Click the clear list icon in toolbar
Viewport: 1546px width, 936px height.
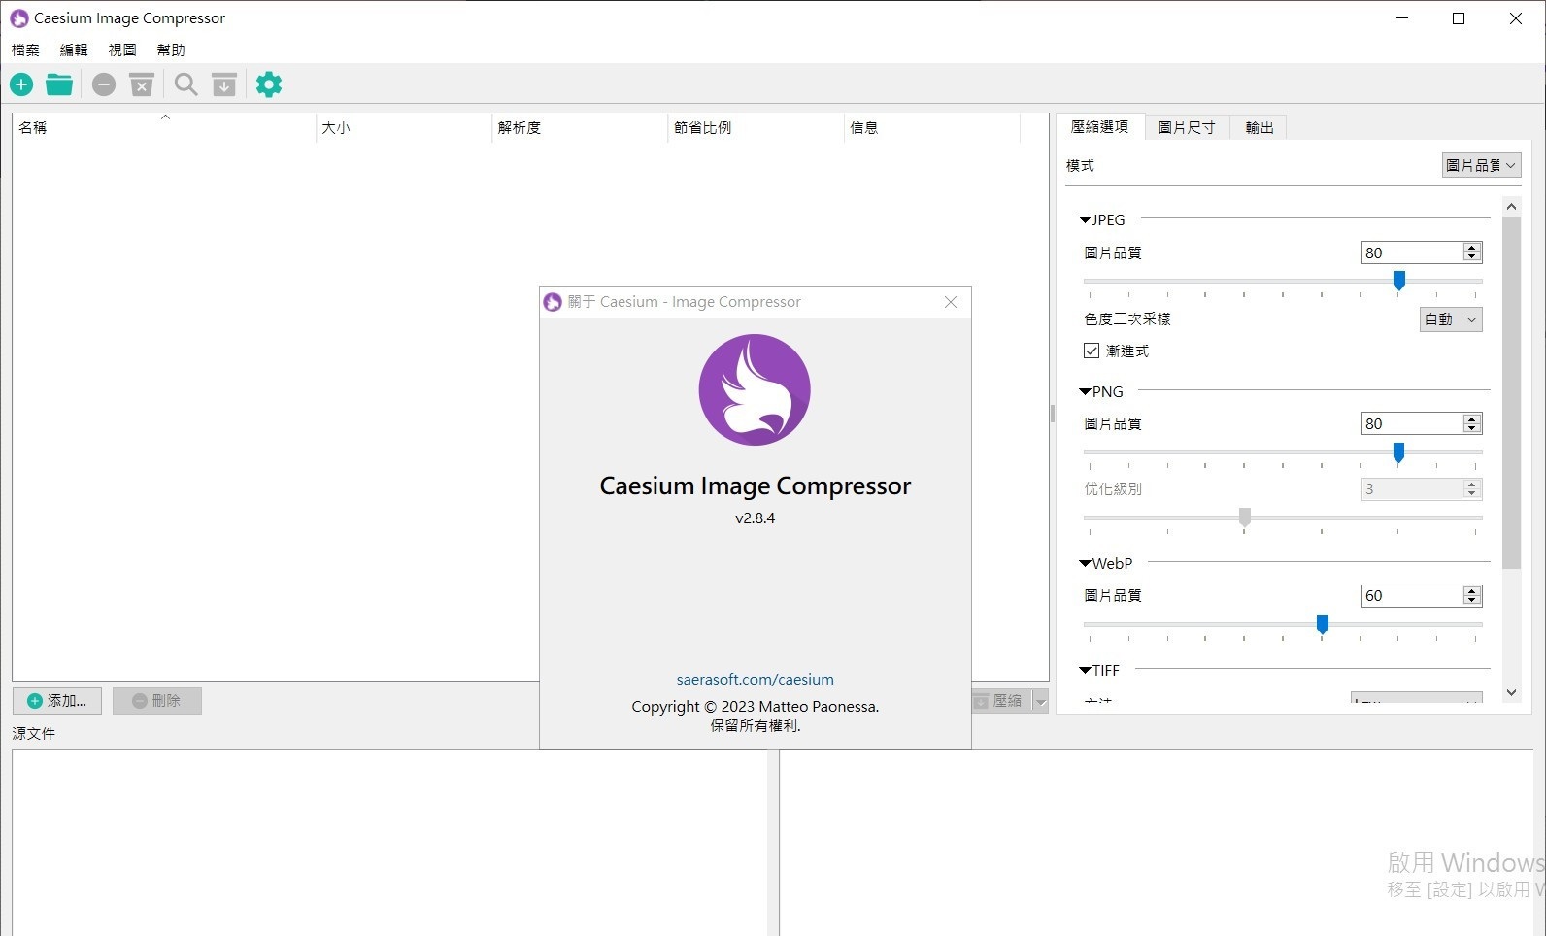click(142, 84)
